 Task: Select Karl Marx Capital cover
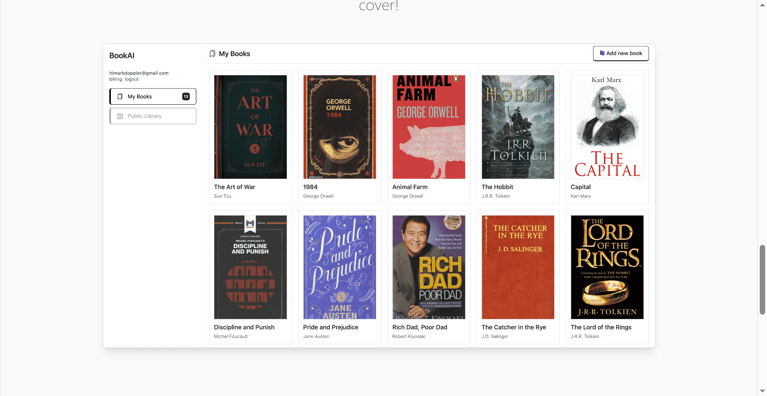[607, 127]
